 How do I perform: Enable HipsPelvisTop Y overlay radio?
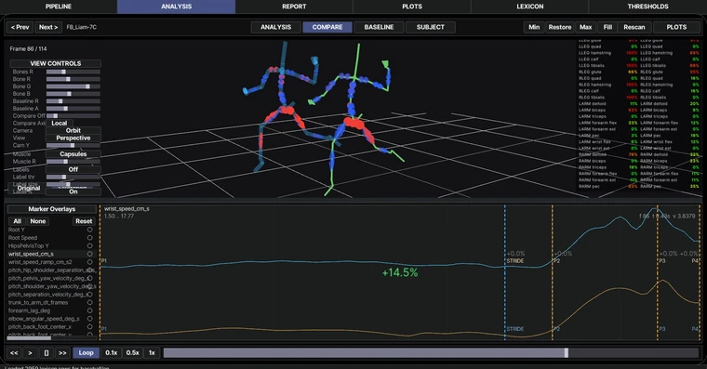click(89, 246)
